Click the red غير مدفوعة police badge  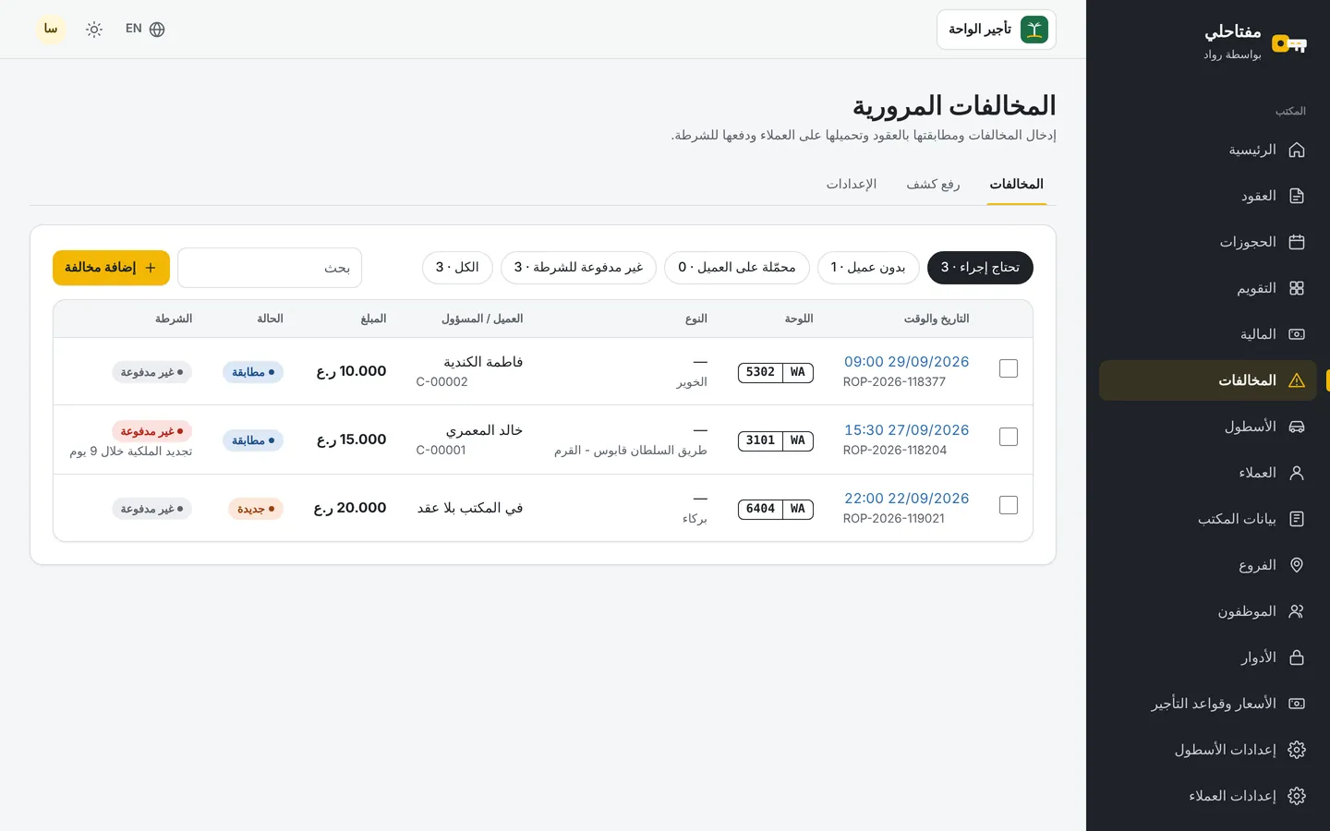[x=151, y=431]
